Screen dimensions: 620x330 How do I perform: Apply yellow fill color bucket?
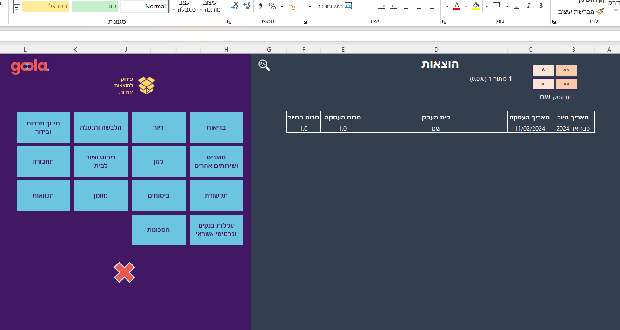476,6
